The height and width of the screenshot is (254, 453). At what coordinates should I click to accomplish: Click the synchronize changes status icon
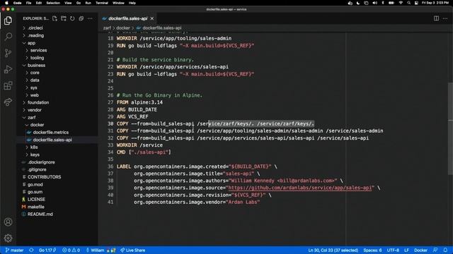(31, 250)
